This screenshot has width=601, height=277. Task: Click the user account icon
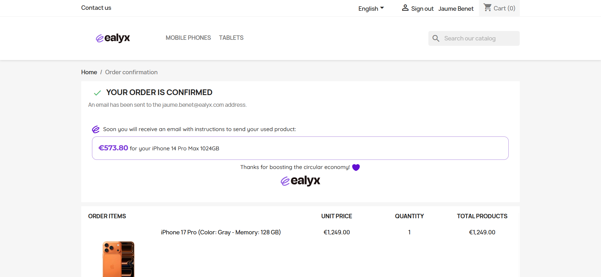click(x=405, y=8)
